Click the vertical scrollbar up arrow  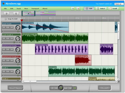click(x=118, y=23)
